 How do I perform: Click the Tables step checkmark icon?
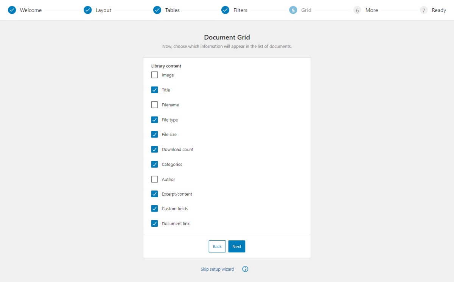pos(157,10)
